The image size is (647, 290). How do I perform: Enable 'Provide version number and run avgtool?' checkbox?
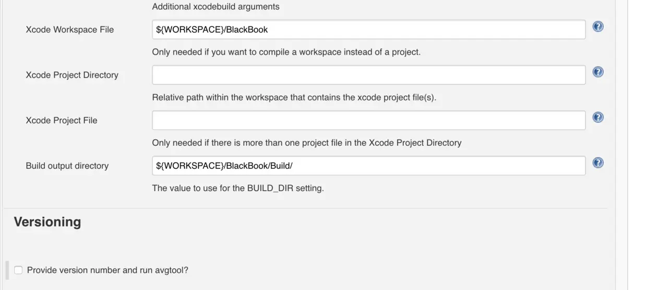[x=19, y=270]
